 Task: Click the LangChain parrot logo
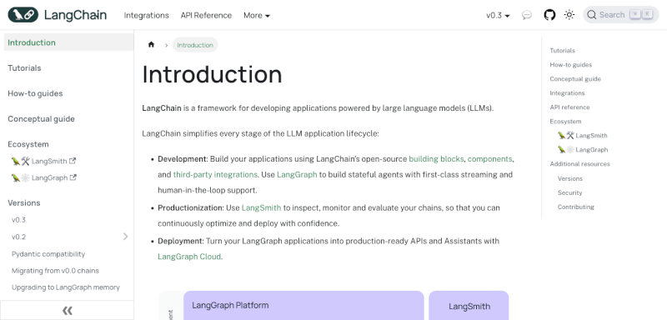point(23,15)
